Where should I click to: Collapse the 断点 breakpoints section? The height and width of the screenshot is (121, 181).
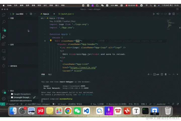pyautogui.click(x=9, y=91)
